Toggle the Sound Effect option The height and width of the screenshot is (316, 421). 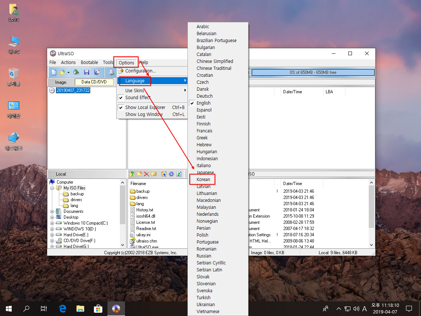152,98
